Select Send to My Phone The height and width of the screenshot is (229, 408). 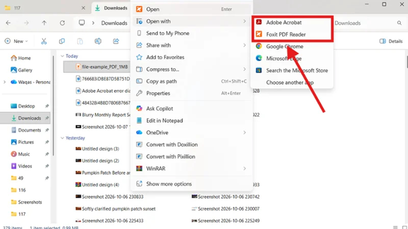click(192, 33)
